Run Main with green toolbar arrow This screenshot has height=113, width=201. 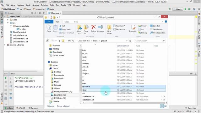coord(185,9)
